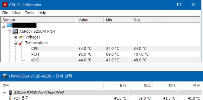Viewport: 203px width, 100px height.
Task: Click the HWiNFO64 title bar app icon
Action: [5, 76]
